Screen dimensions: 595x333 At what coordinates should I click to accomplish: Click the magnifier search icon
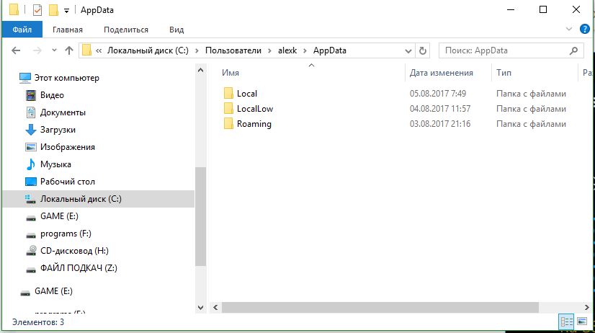click(x=573, y=50)
